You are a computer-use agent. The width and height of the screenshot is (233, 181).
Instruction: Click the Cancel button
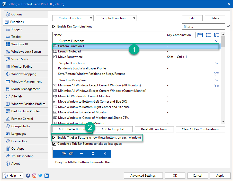[x=198, y=176]
